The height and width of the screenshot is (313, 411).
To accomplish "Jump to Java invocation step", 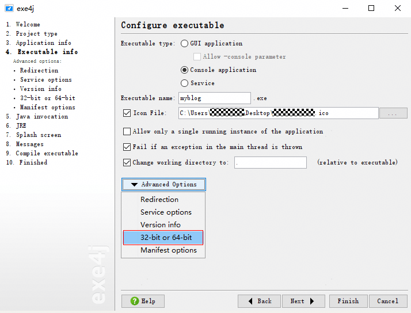I will tap(37, 117).
